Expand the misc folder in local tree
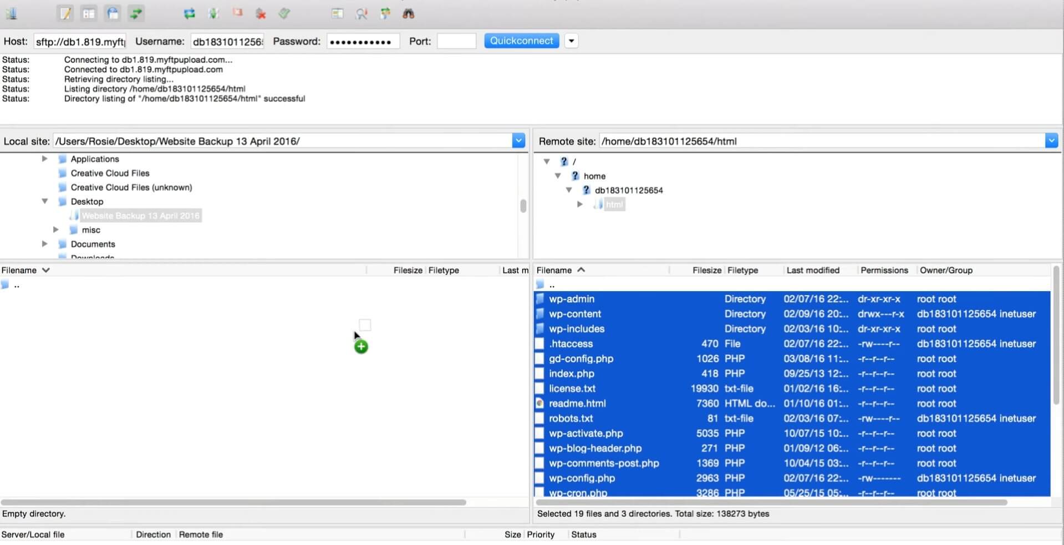The height and width of the screenshot is (545, 1064). point(56,230)
